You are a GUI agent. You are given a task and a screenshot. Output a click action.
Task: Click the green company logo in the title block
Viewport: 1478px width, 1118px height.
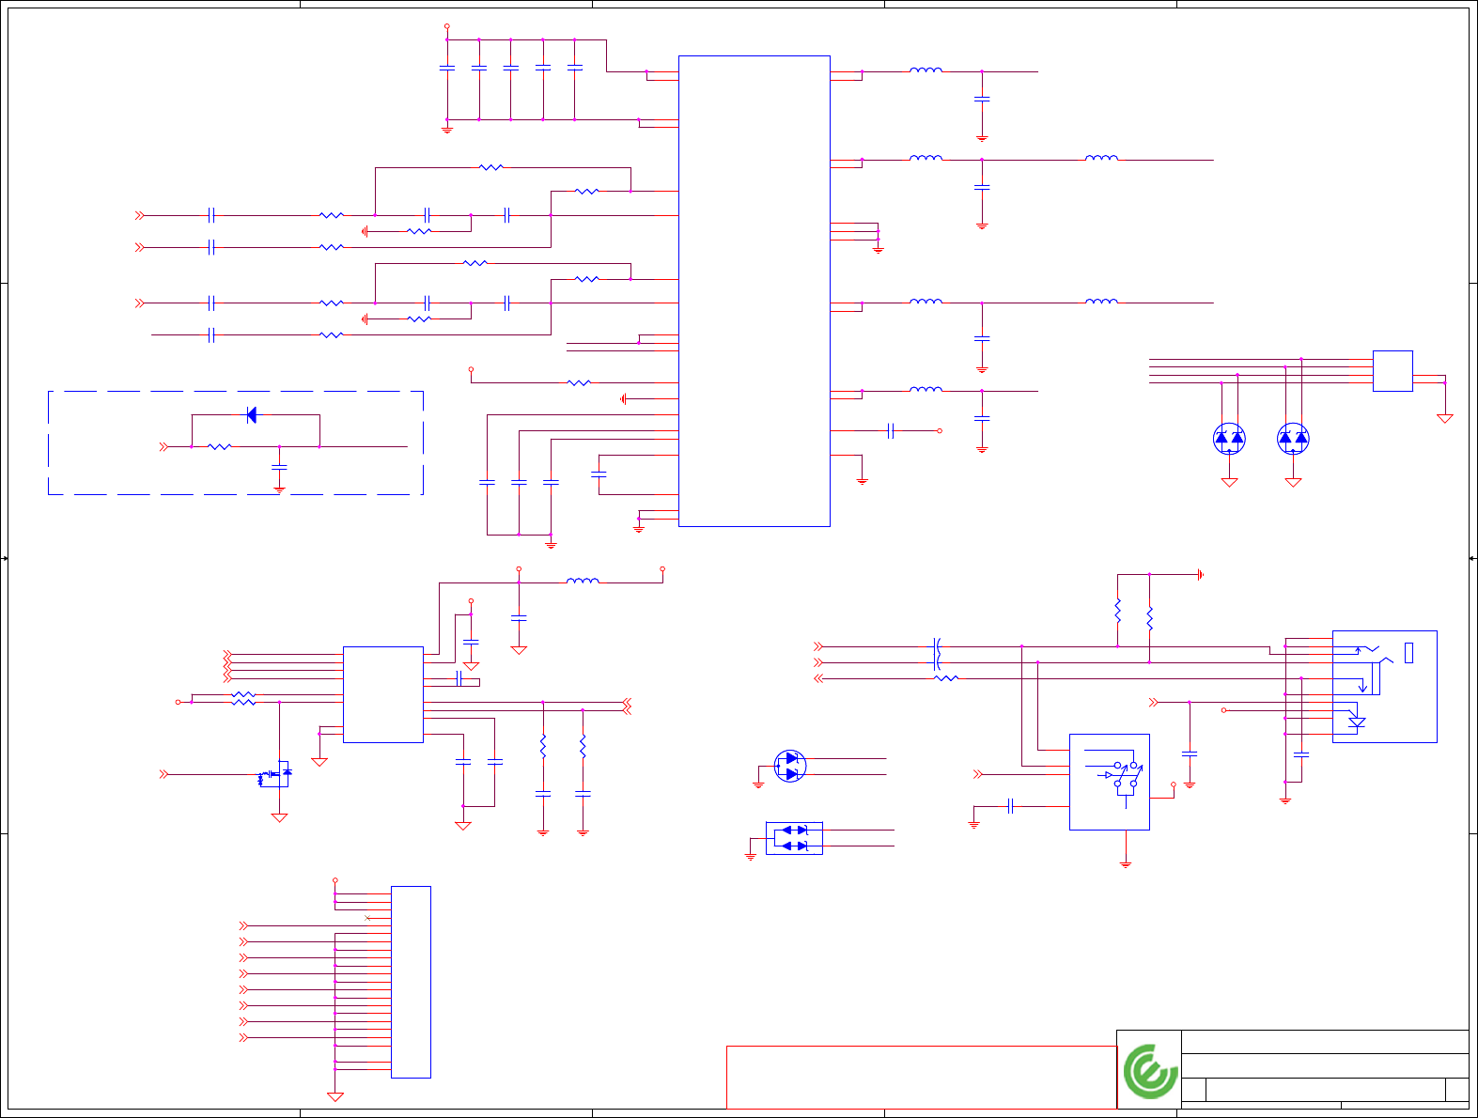click(1151, 1071)
